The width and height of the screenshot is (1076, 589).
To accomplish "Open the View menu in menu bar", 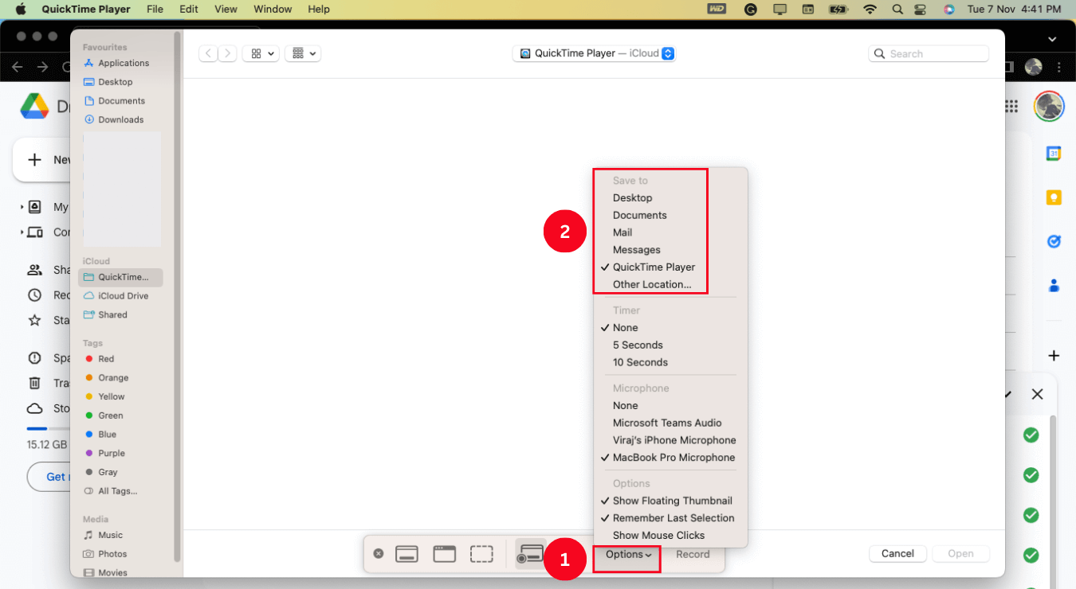I will (x=226, y=10).
